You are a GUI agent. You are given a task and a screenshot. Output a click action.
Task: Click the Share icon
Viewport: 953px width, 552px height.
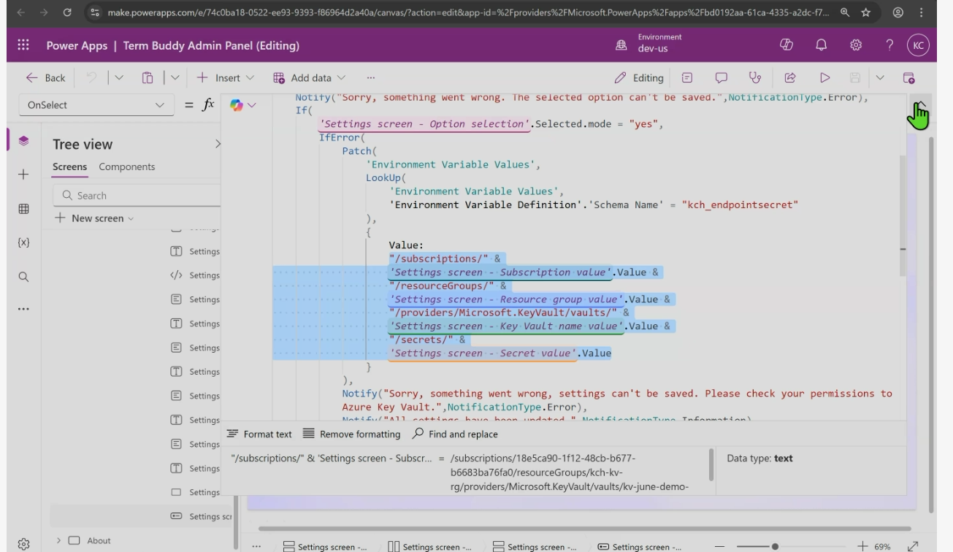pyautogui.click(x=790, y=78)
